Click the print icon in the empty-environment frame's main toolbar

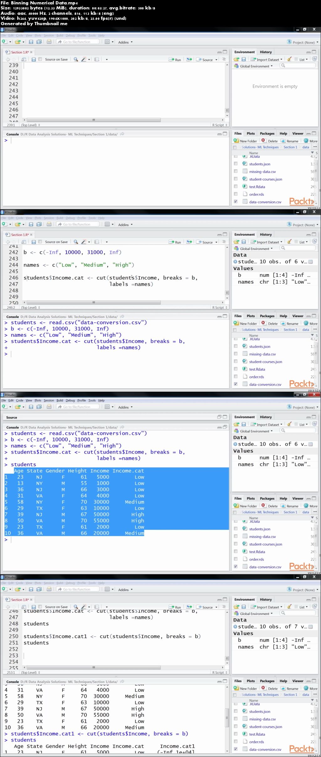[x=49, y=42]
